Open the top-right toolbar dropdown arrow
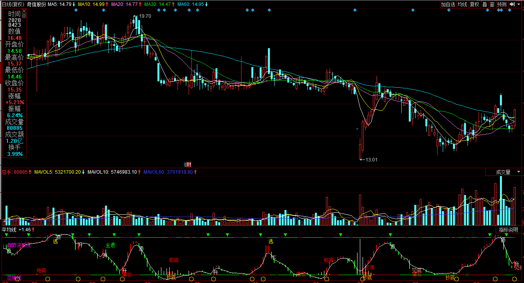 click(x=519, y=4)
